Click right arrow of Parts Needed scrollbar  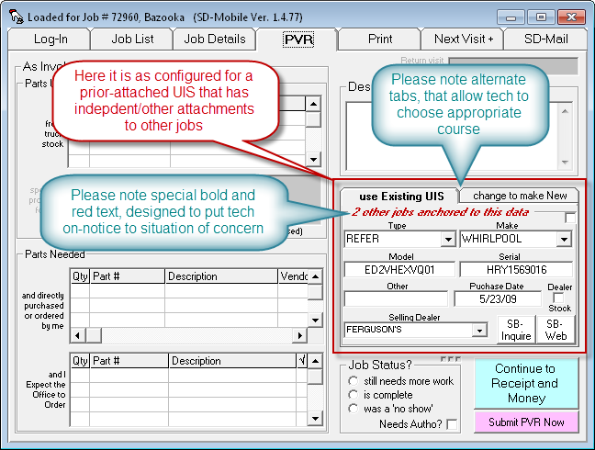point(298,334)
